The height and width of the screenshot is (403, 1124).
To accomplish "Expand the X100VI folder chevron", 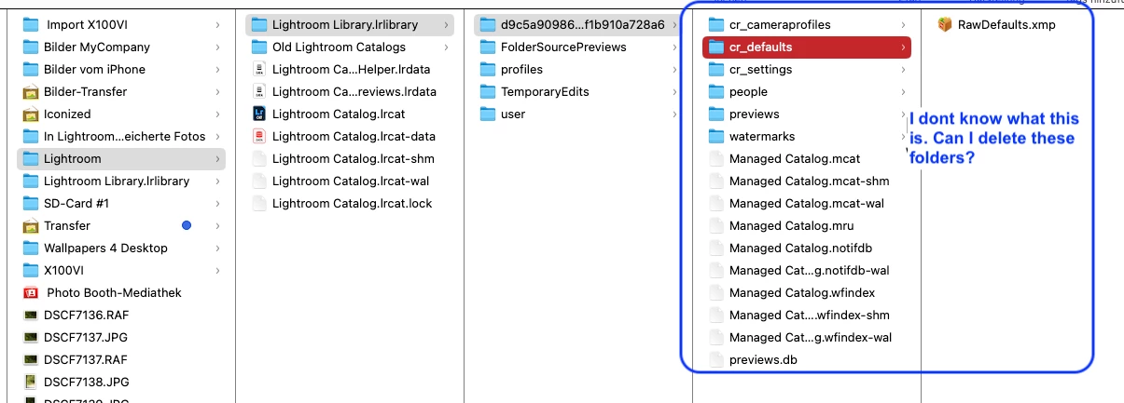I will (217, 270).
